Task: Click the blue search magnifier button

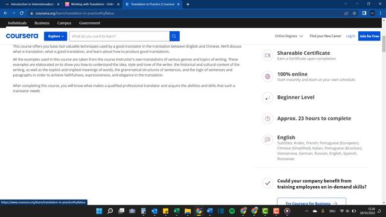Action: pos(174,36)
